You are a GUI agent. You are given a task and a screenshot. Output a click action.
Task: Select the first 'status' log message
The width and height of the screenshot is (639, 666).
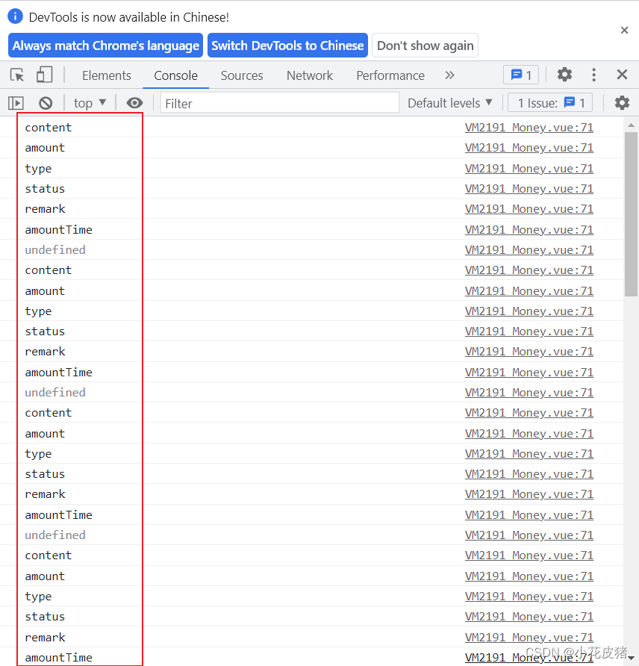(45, 189)
